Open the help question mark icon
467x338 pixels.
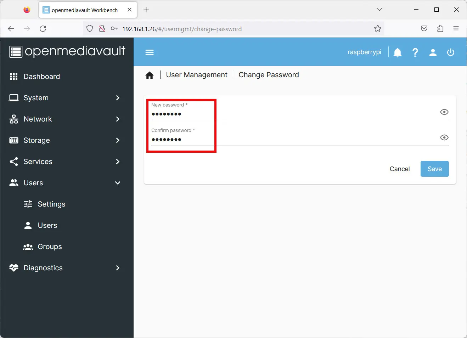coord(415,52)
